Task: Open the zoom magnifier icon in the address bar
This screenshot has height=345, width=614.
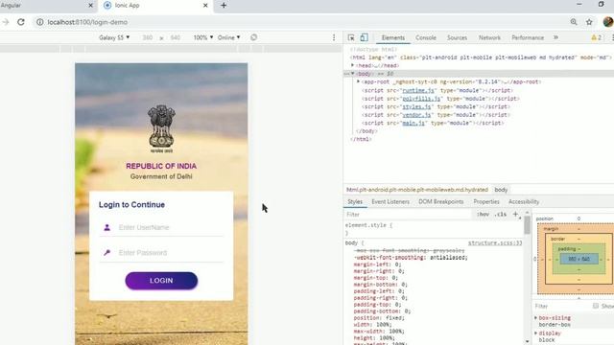Action: point(574,22)
